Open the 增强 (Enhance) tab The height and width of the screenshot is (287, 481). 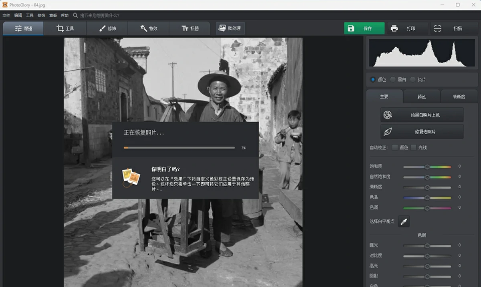(23, 28)
